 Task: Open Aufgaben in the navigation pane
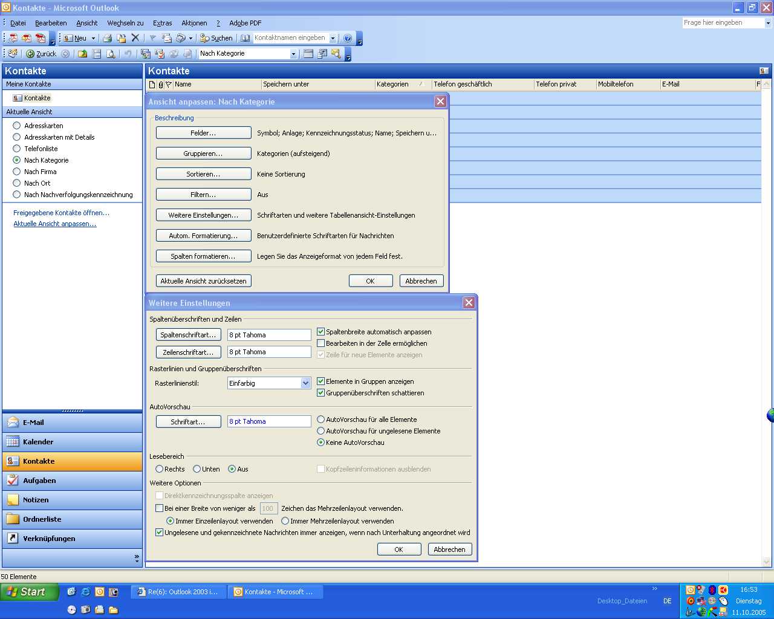(73, 481)
